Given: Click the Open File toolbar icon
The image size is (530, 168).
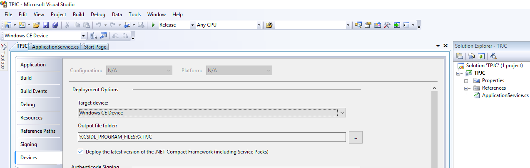Looking at the screenshot, I should pos(36,25).
